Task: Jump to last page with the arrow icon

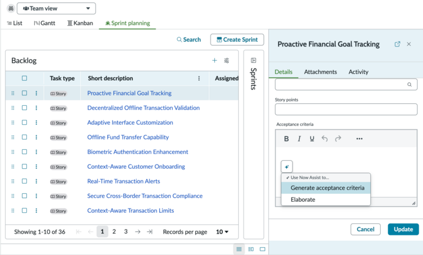Action: [149, 232]
